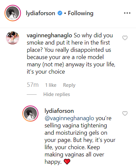Collapse the thread with Hide replies
This screenshot has width=136, height=167.
click(56, 94)
